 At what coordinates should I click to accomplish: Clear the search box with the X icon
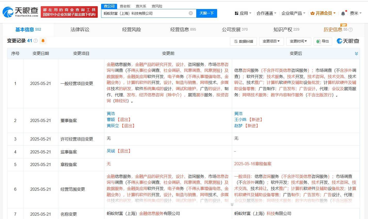(x=191, y=13)
